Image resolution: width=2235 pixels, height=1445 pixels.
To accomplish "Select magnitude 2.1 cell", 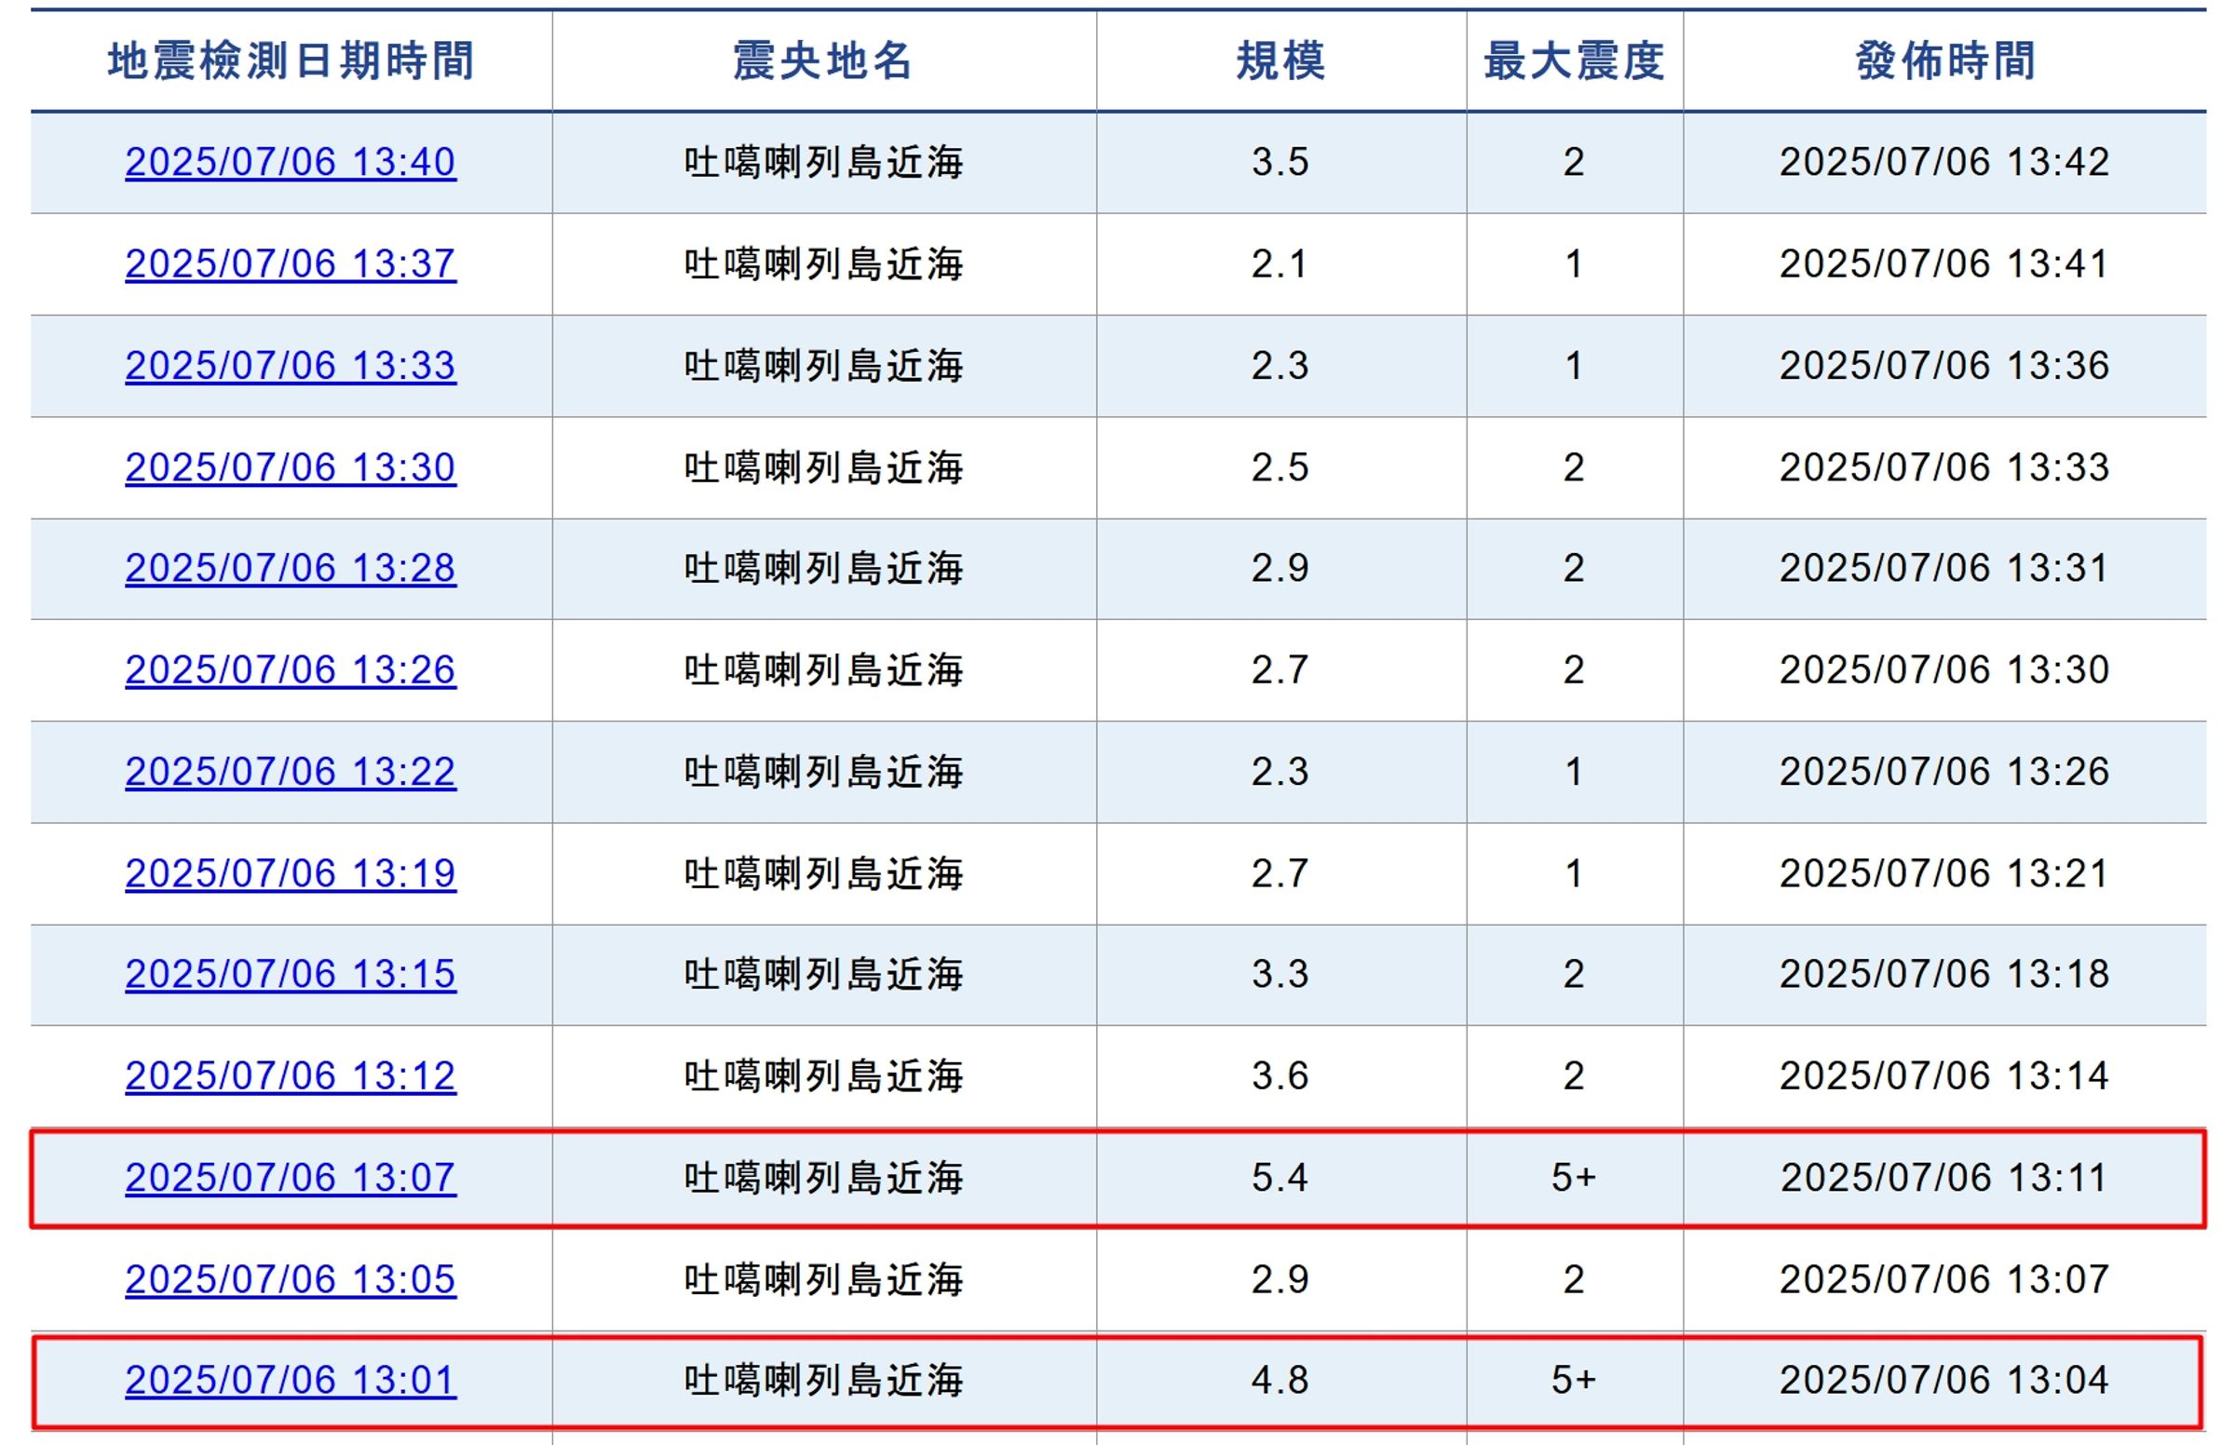I will click(1280, 263).
